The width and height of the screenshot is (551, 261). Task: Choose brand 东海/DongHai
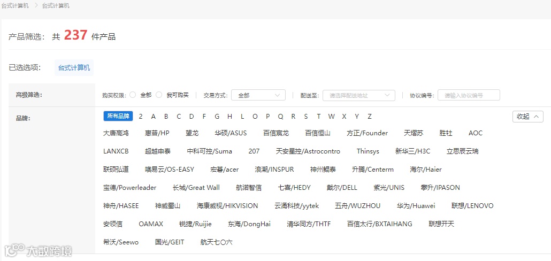249,224
